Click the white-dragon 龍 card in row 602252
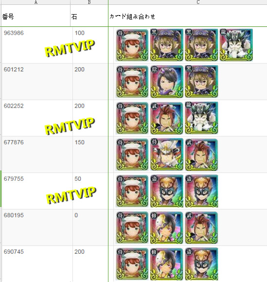Image resolution: width=267 pixels, height=282 pixels. (x=201, y=118)
